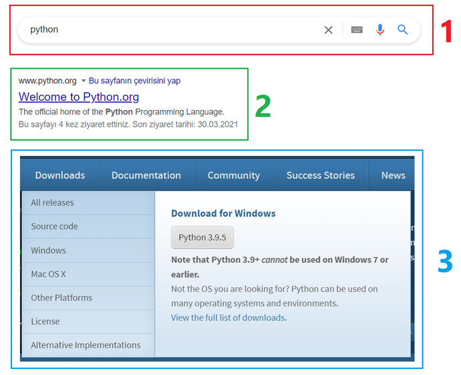The image size is (461, 375).
Task: Select Source code in Downloads menu
Action: pos(55,226)
